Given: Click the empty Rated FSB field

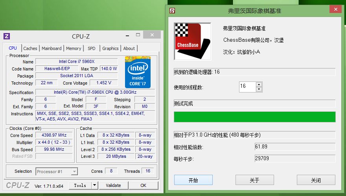Looking at the screenshot, I should coord(54,156).
